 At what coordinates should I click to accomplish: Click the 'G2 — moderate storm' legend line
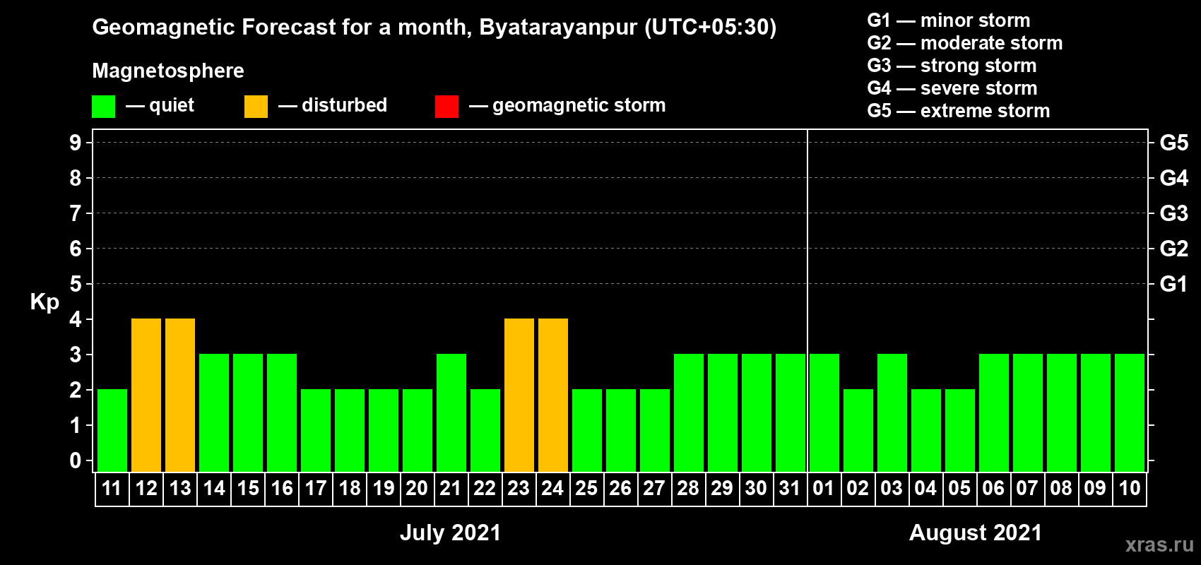[965, 43]
